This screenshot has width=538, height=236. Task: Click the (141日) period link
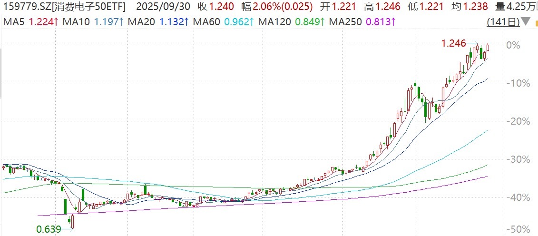pyautogui.click(x=502, y=22)
